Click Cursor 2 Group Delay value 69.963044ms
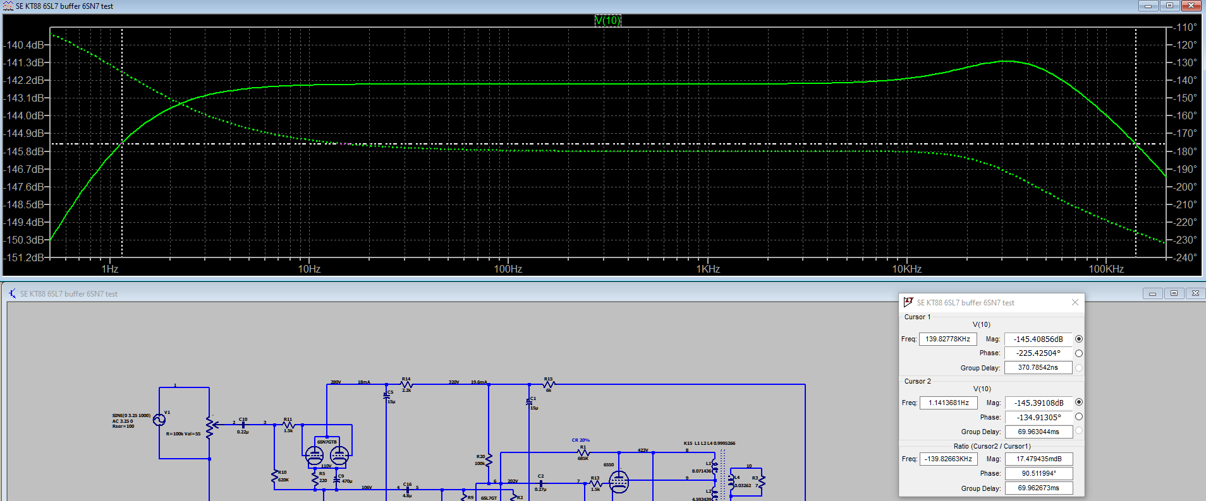1206x501 pixels. tap(1038, 432)
